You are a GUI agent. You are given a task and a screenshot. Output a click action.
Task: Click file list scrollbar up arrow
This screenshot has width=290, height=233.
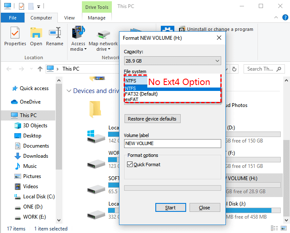tap(286, 80)
